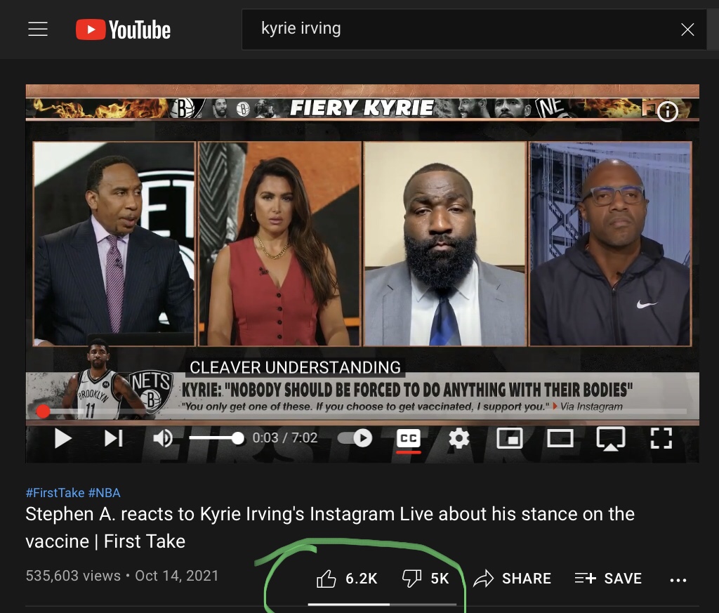
Task: Open the hamburger guide menu
Action: click(x=38, y=29)
